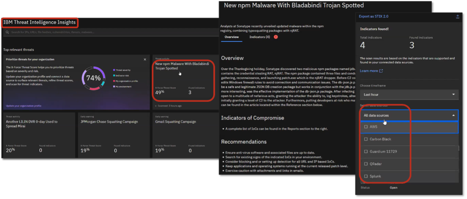Open Another LILIN DVR 0-day threat card
Viewport: 467px width, 199px height.
38,135
